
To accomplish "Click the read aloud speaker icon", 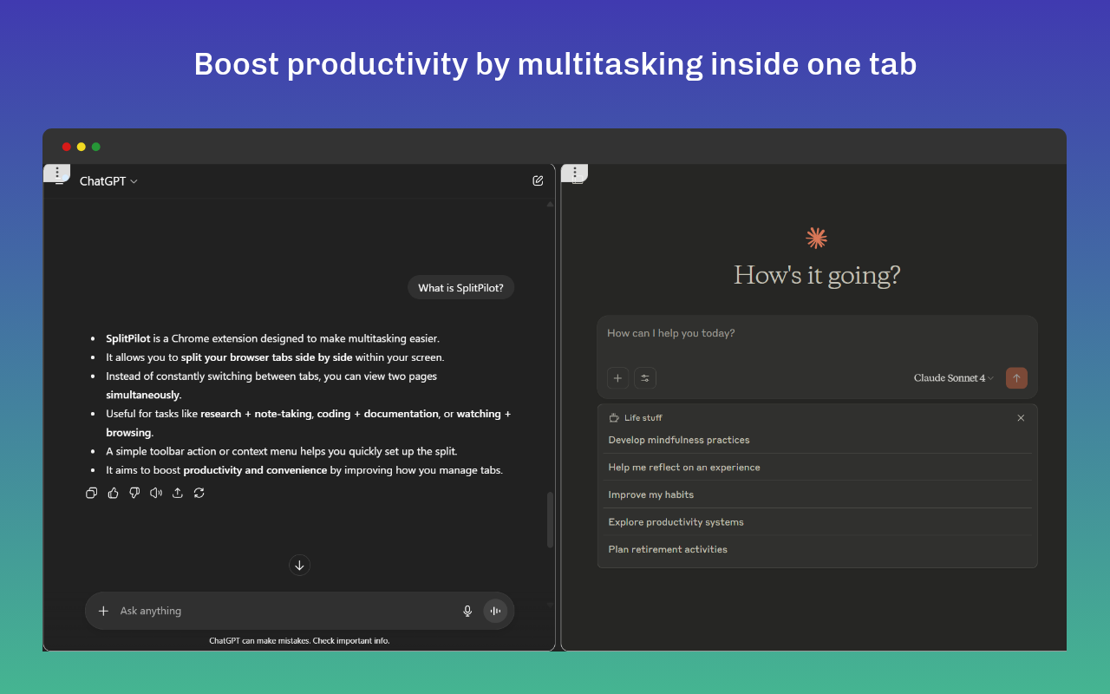I will 156,493.
